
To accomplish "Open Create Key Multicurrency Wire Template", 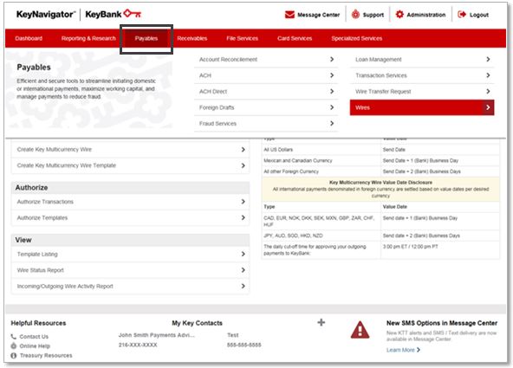I will (x=130, y=165).
